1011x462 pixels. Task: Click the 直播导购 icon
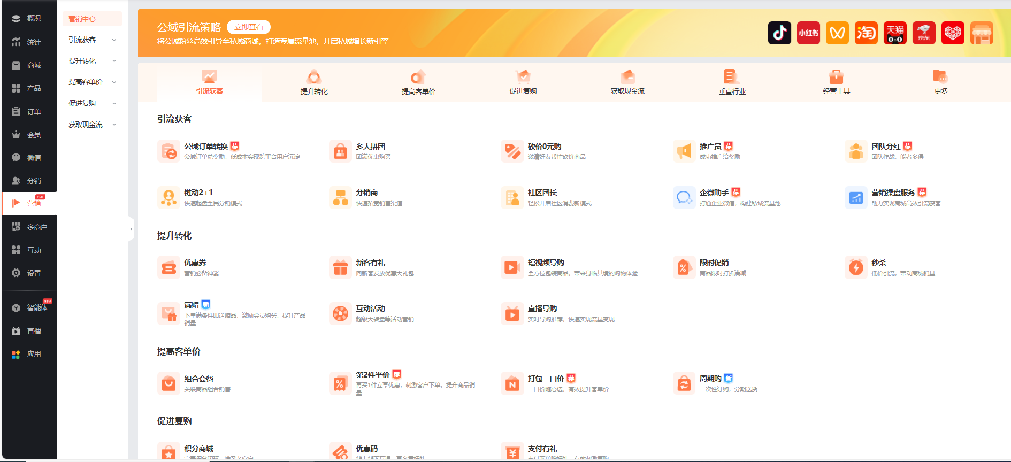coord(512,313)
